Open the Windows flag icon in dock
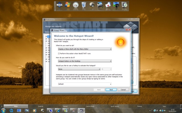This screenshot has width=182, height=113. (x=67, y=5)
